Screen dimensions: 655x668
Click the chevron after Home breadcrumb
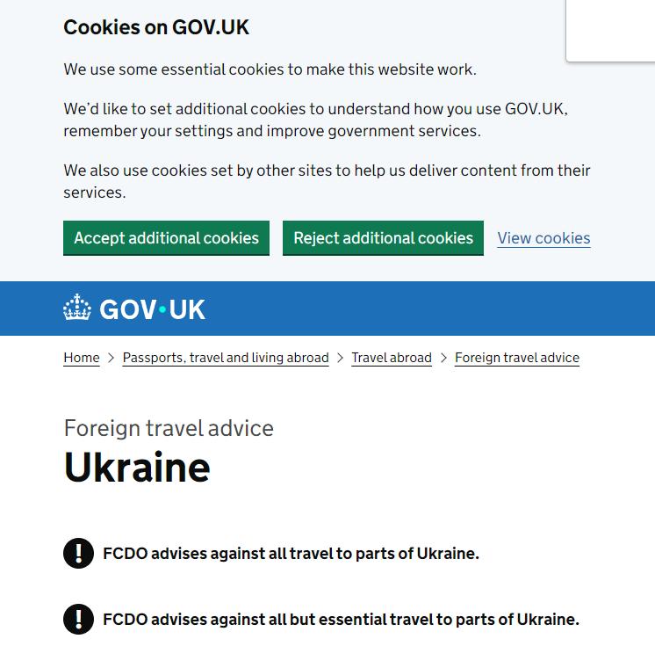(112, 358)
